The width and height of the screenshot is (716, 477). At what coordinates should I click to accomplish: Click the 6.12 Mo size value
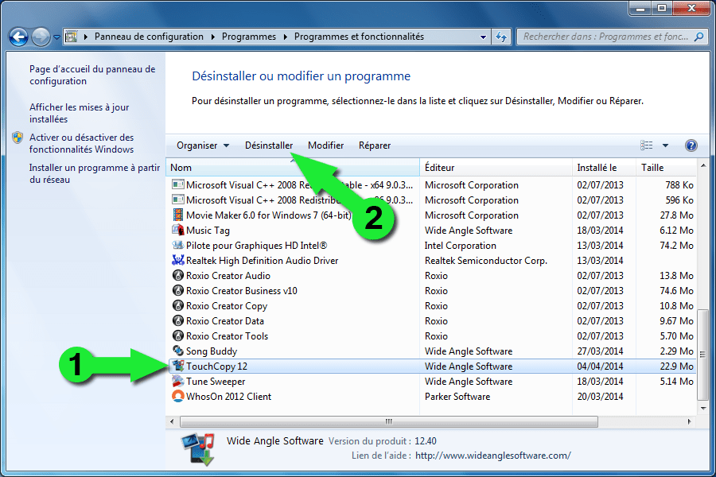point(676,231)
